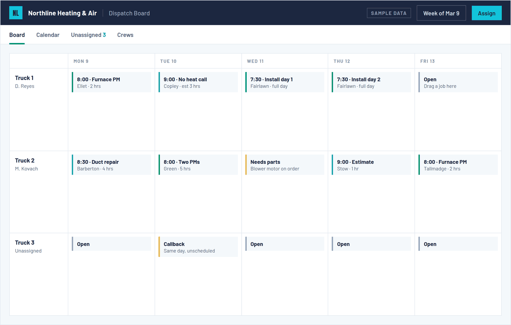
Task: Select the Truck 1 row header
Action: 39,110
